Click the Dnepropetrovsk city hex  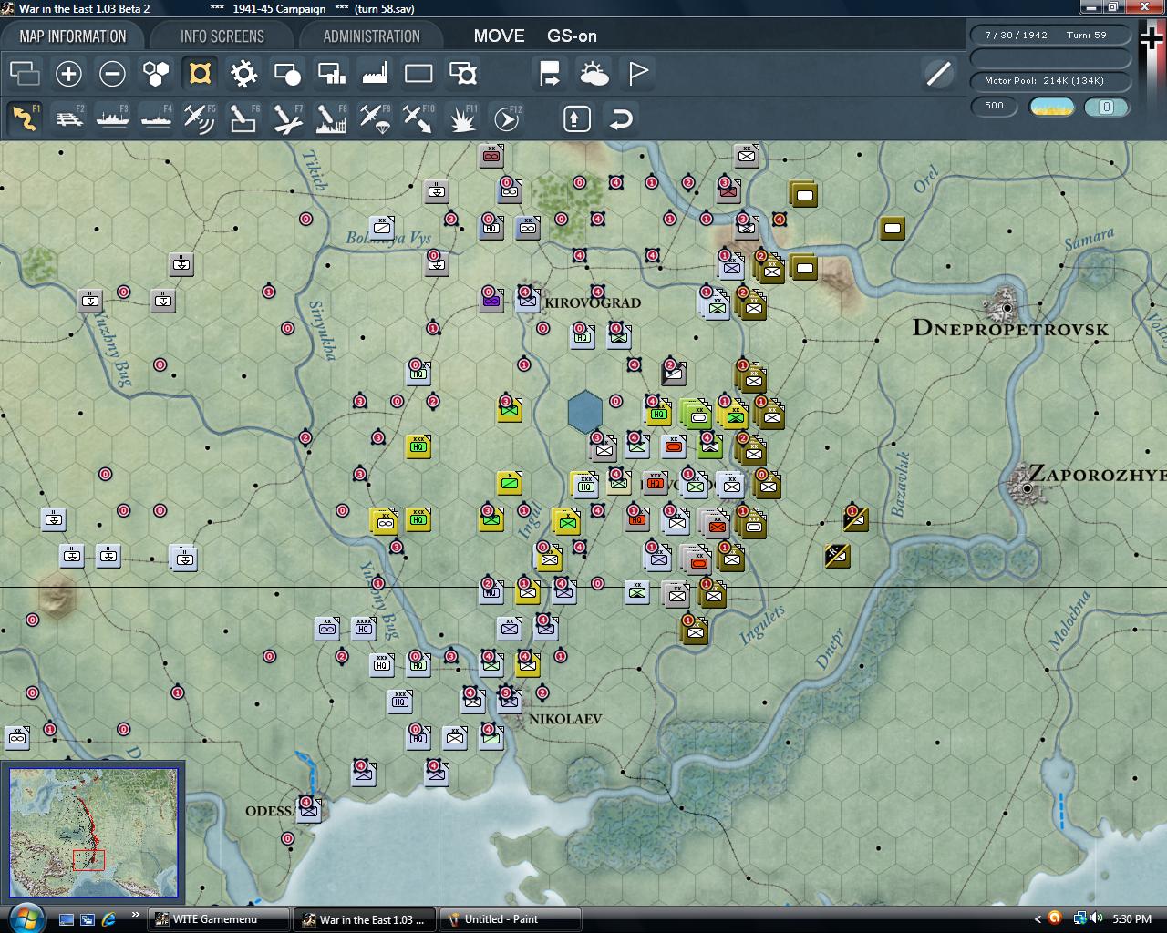[1007, 308]
